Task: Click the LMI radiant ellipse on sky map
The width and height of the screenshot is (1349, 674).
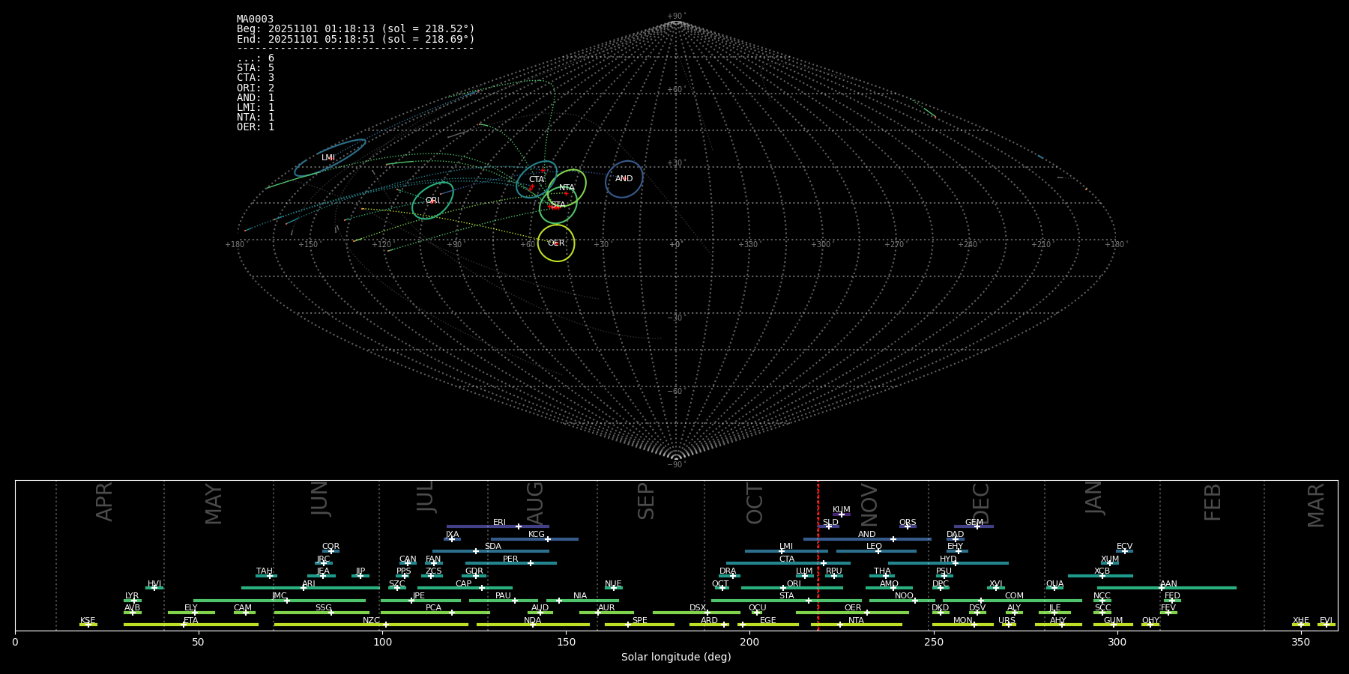Action: pyautogui.click(x=330, y=158)
